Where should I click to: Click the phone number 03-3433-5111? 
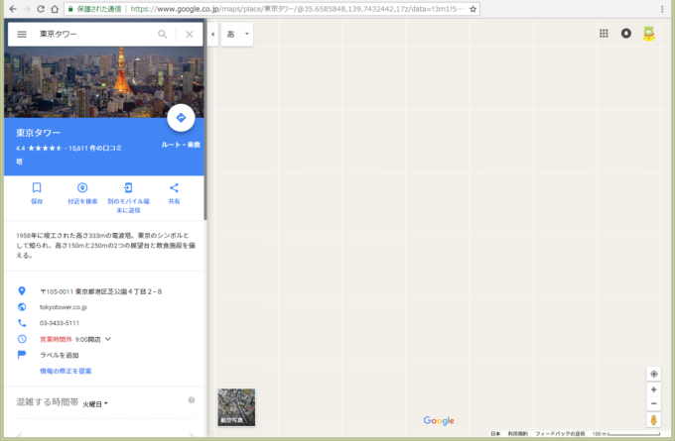pyautogui.click(x=60, y=323)
